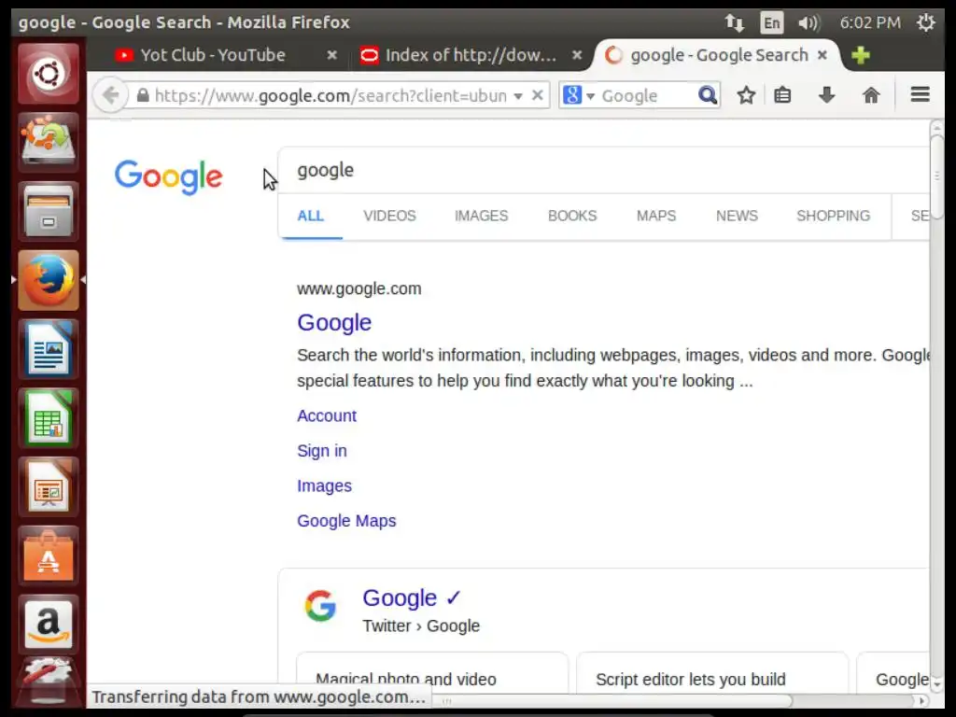The height and width of the screenshot is (717, 956).
Task: Open LibreOffice Writer from dock
Action: [49, 349]
